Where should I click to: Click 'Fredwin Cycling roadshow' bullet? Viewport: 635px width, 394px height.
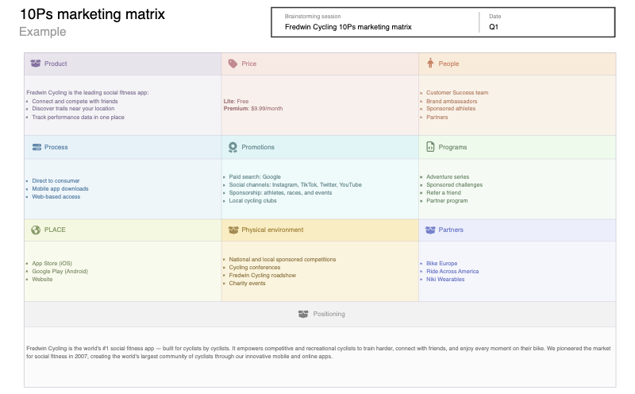pyautogui.click(x=263, y=275)
